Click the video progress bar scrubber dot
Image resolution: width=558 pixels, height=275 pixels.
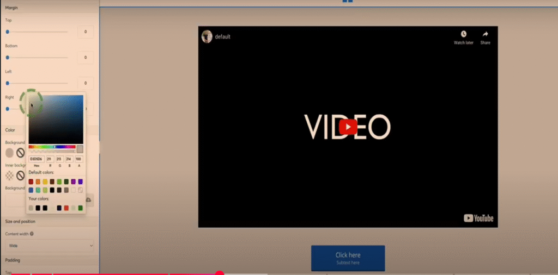pos(220,273)
